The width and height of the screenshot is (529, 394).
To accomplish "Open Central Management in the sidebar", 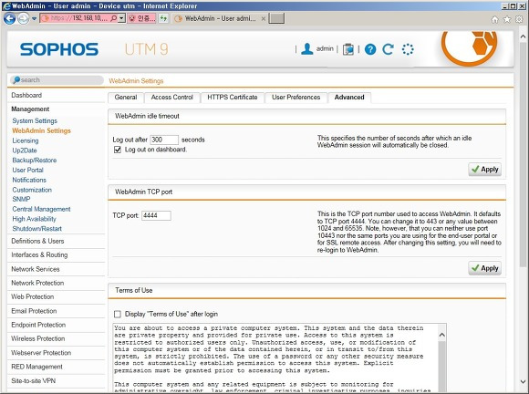I will coord(41,209).
